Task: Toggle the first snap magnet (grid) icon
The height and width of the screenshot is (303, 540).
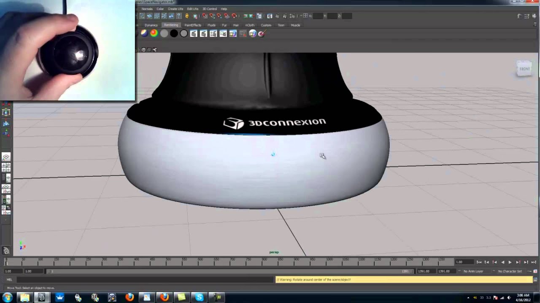Action: 205,16
